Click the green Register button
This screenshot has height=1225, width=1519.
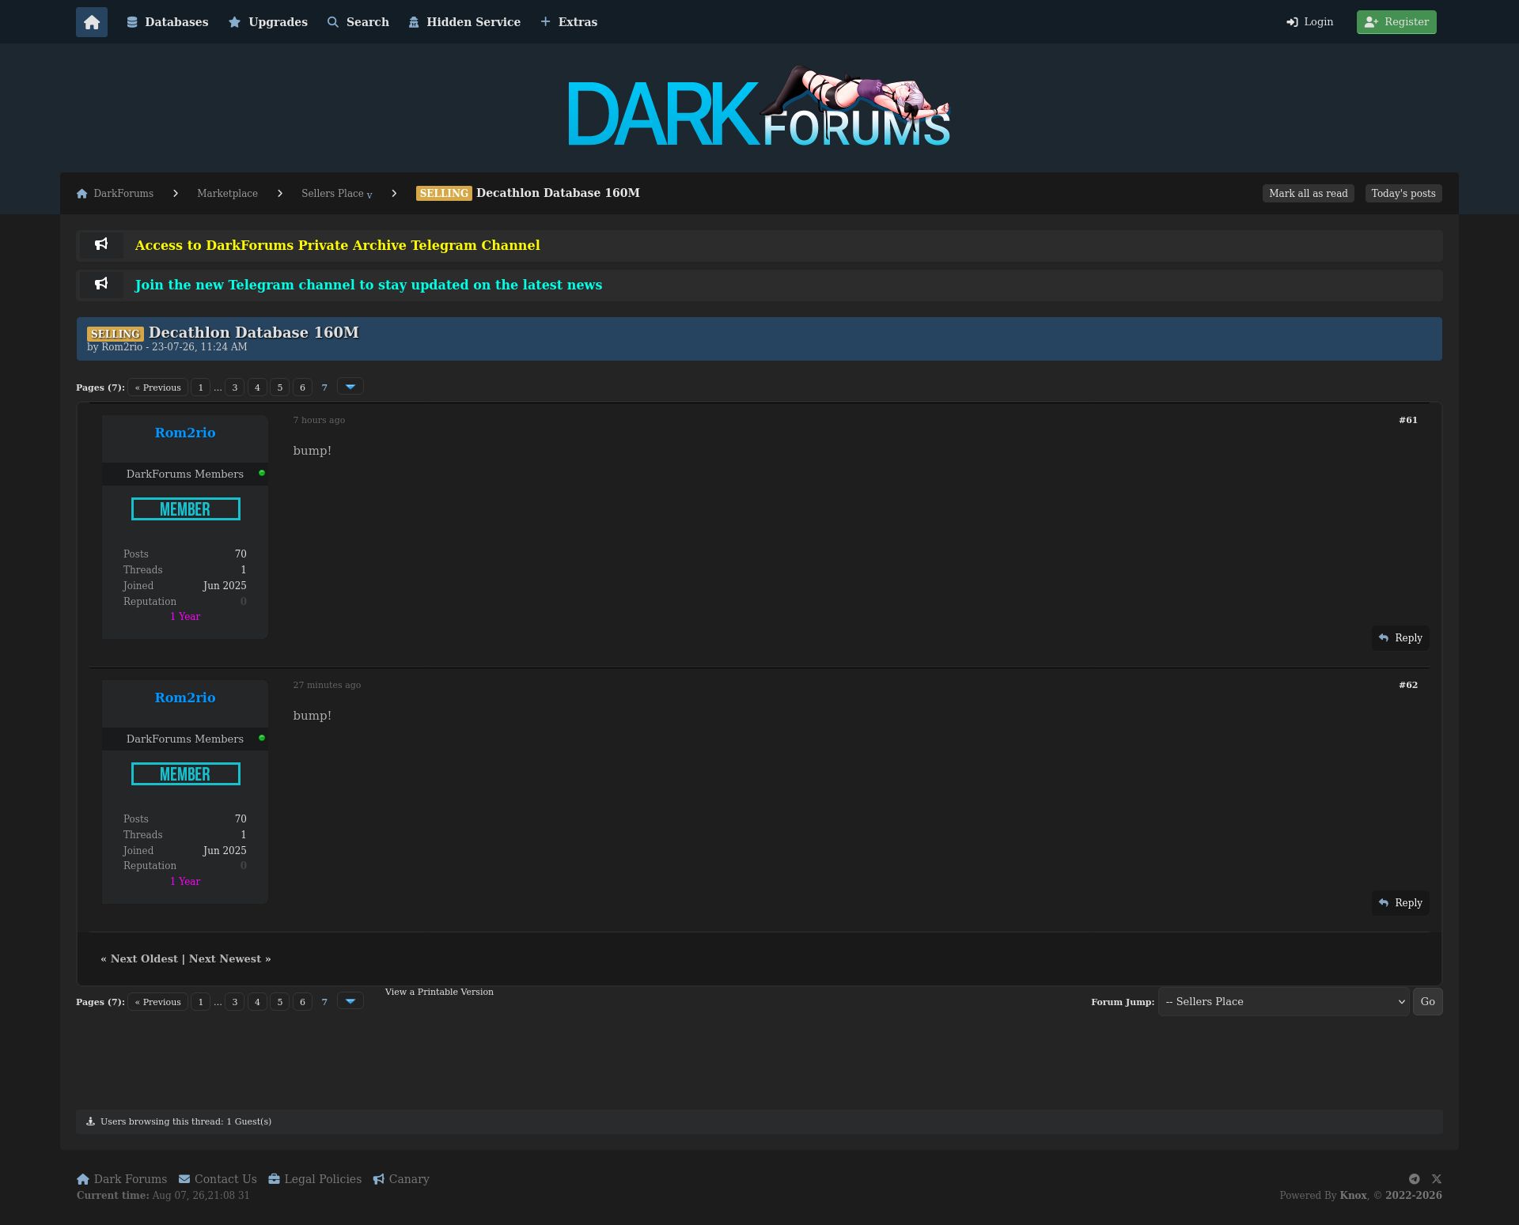coord(1396,22)
